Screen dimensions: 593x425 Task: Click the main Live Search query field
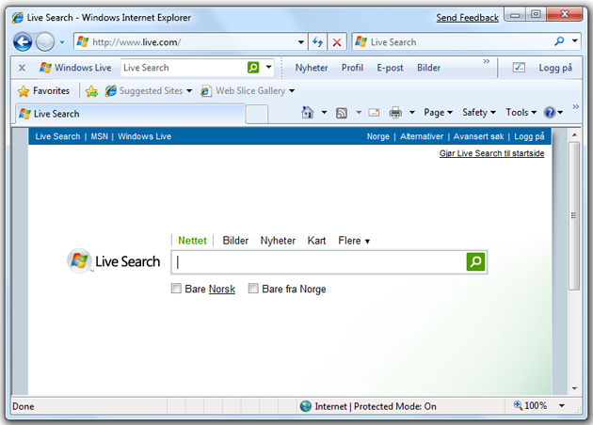(319, 261)
